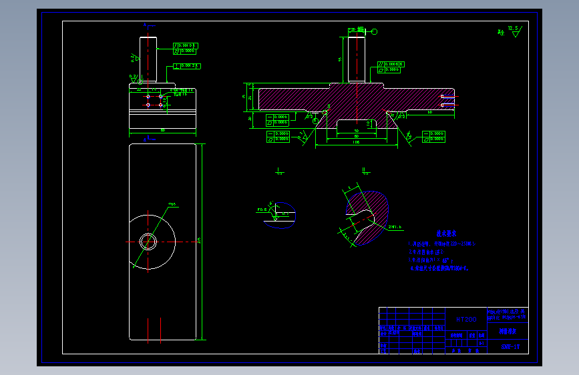The image size is (579, 375).
Task: Click the 0.001 D tolerance frame by shaft
Action: click(x=186, y=46)
